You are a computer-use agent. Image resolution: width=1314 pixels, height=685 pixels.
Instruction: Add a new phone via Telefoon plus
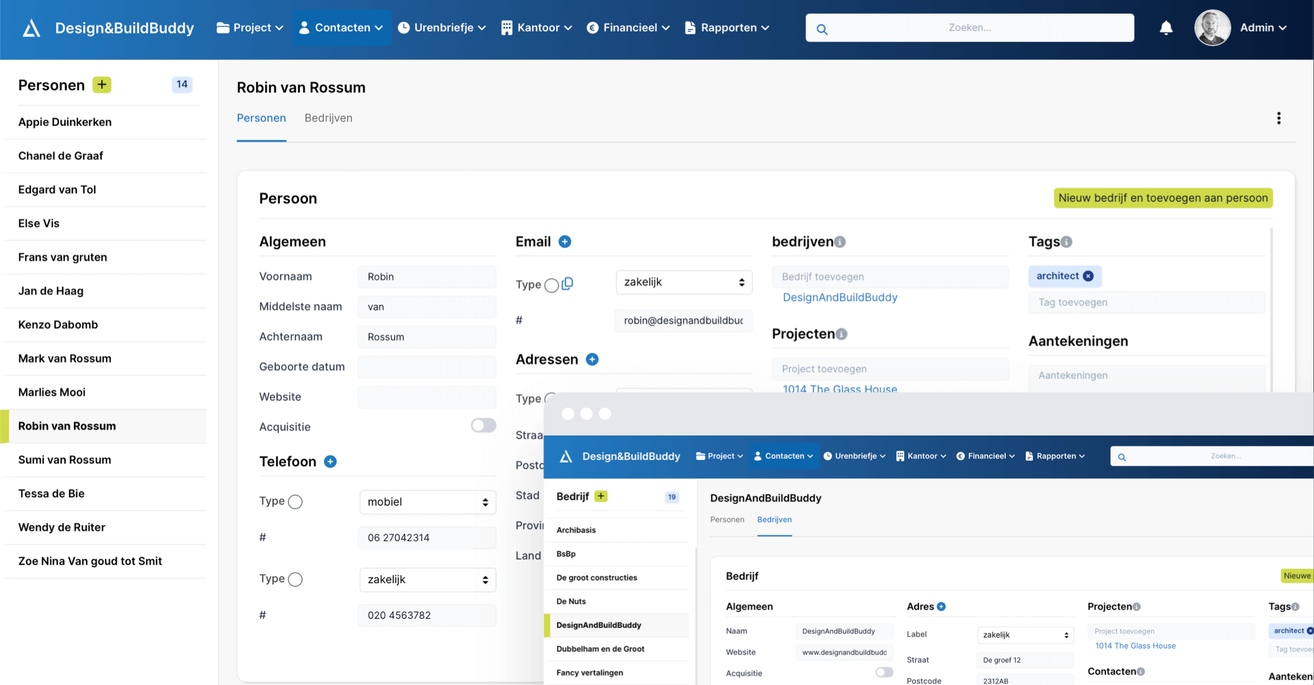[330, 461]
